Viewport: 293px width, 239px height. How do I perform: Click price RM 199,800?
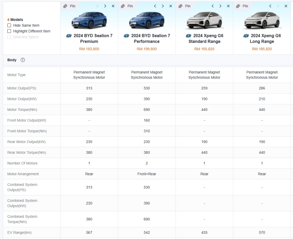click(147, 49)
